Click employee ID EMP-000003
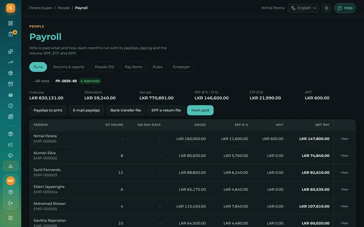The image size is (364, 227). pyautogui.click(x=45, y=175)
